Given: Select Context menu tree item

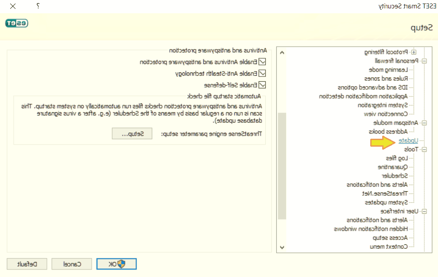Looking at the screenshot, I should [389, 247].
